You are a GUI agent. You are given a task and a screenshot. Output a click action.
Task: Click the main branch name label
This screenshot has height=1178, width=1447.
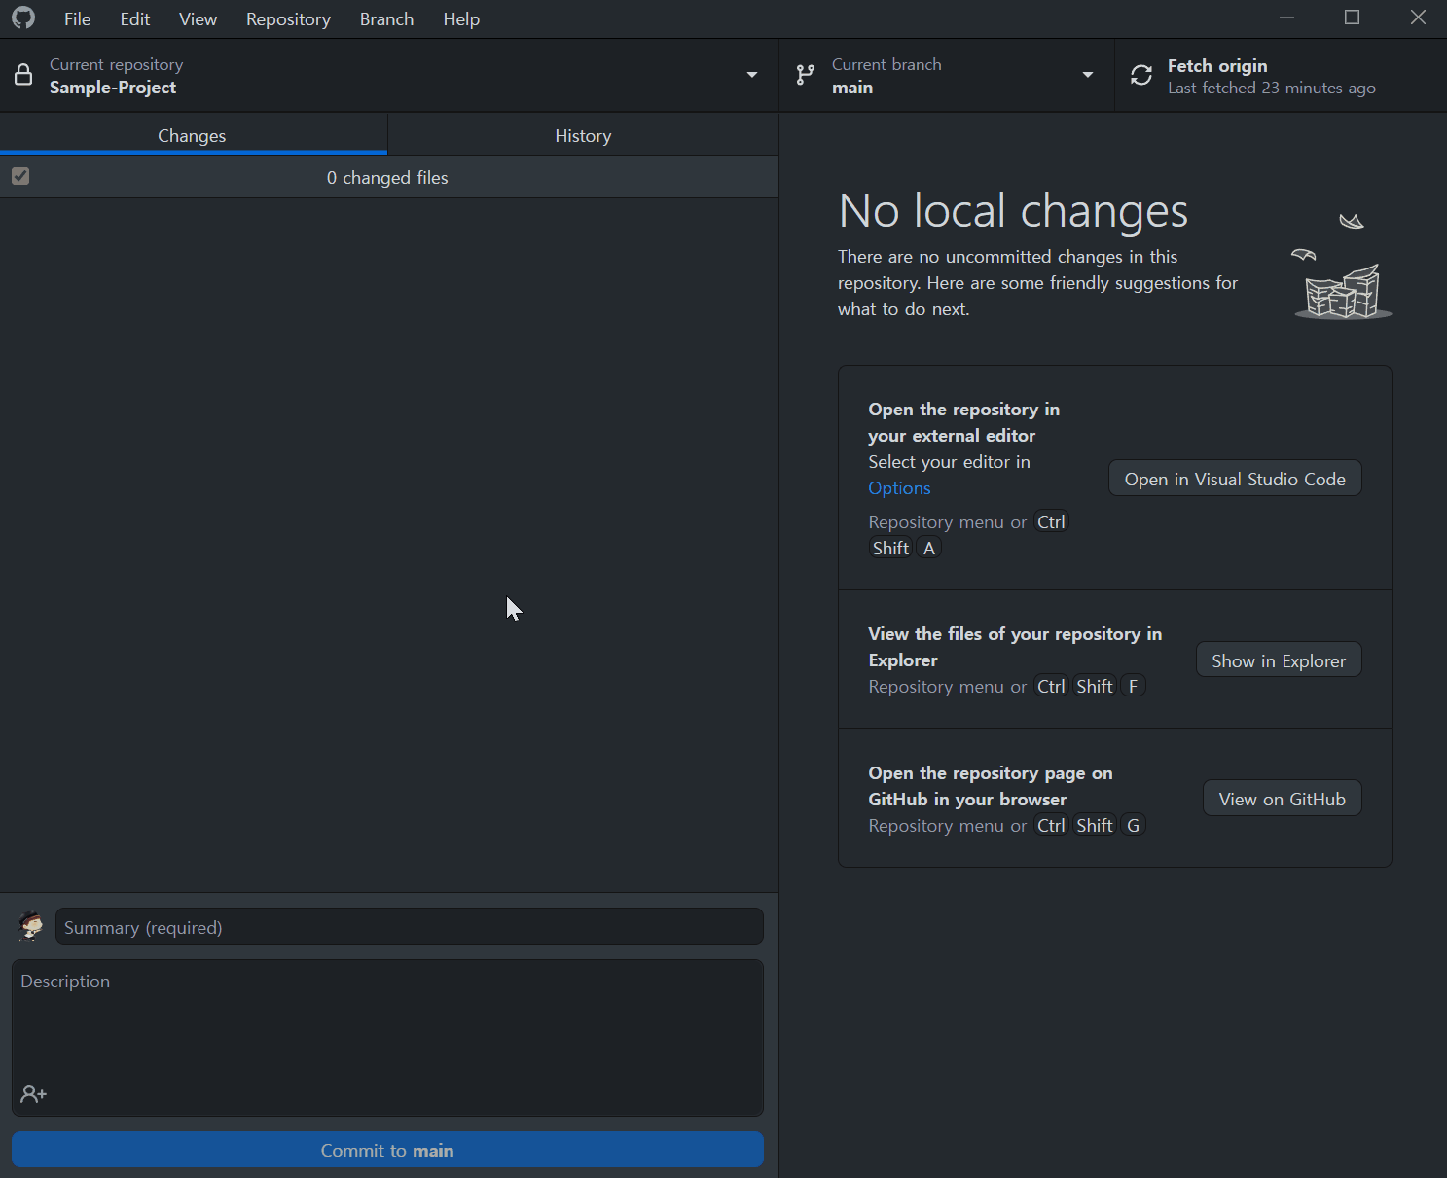coord(852,88)
